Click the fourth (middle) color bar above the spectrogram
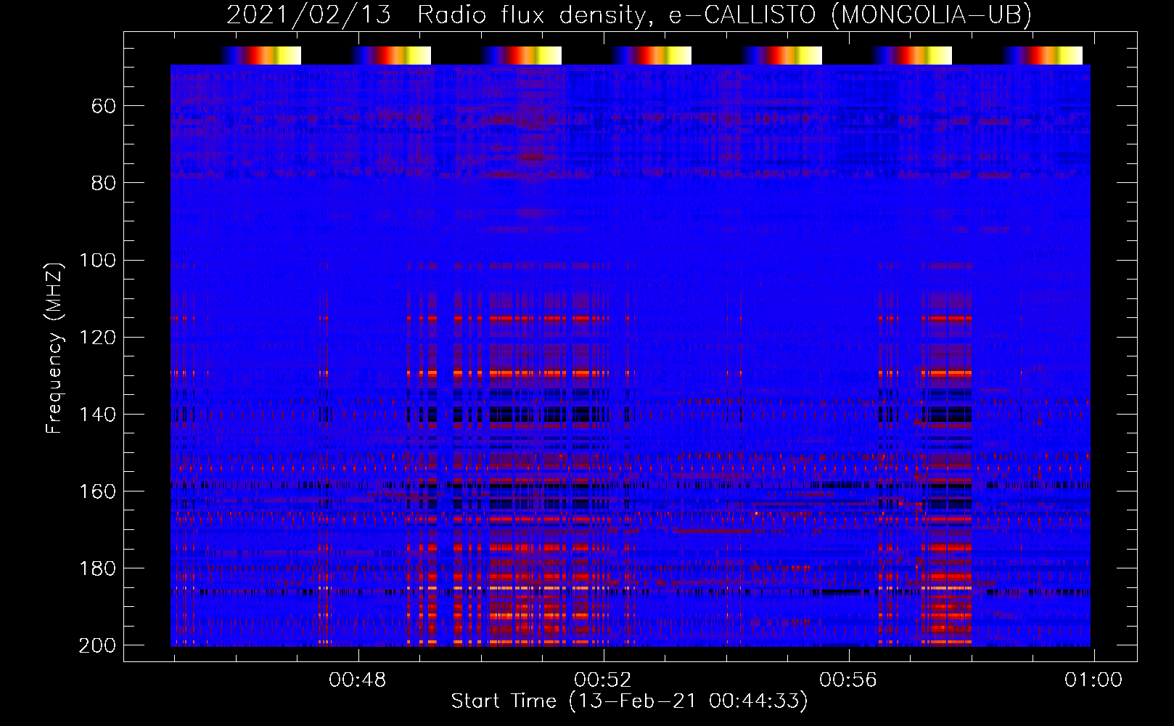Viewport: 1174px width, 726px height. pyautogui.click(x=652, y=55)
